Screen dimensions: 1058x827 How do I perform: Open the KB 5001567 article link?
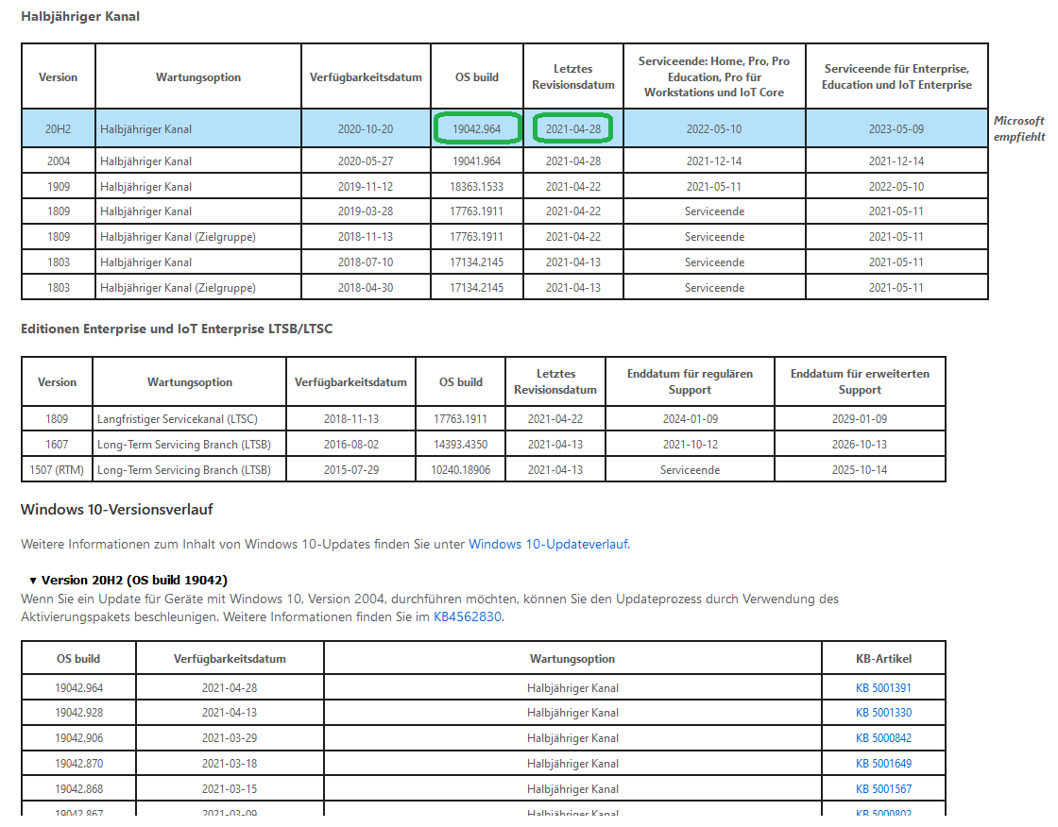coord(883,788)
